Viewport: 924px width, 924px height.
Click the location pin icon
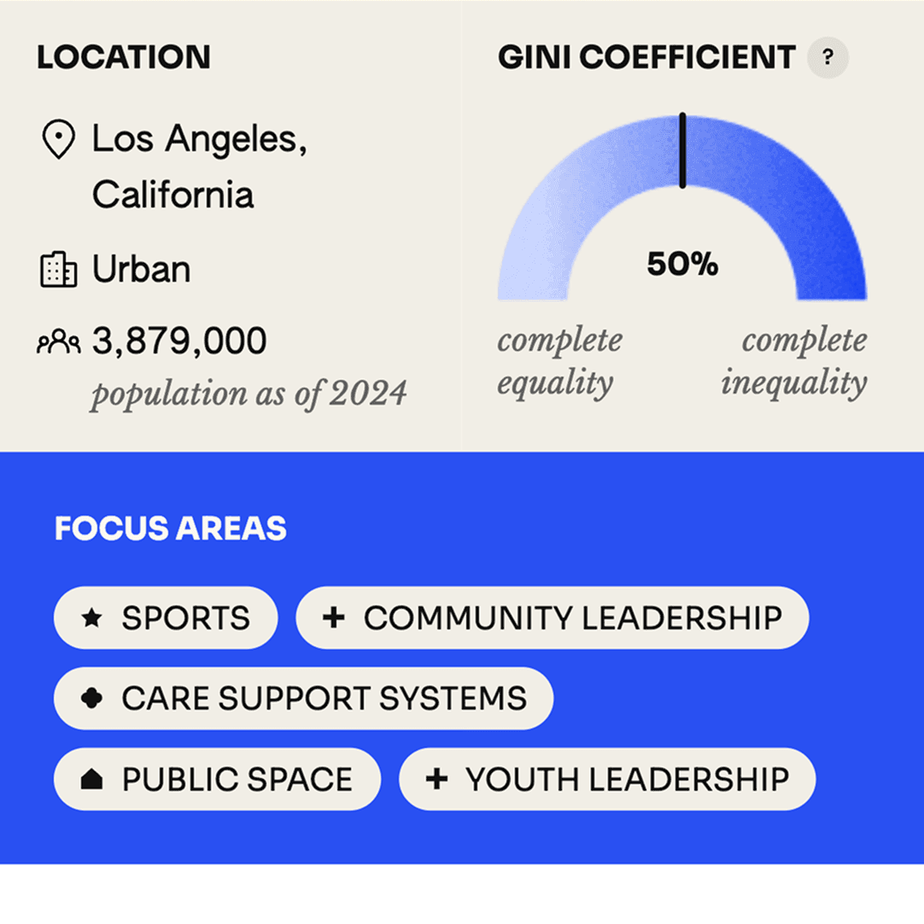click(58, 140)
